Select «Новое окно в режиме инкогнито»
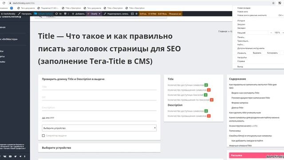Screen dimensions: 284x160 pos(252,16)
